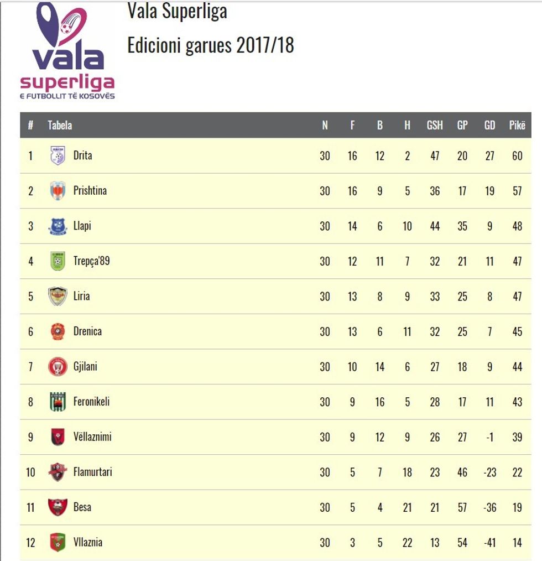Screen dimensions: 542x561
Task: Click the Liria club crest
Action: coord(58,296)
